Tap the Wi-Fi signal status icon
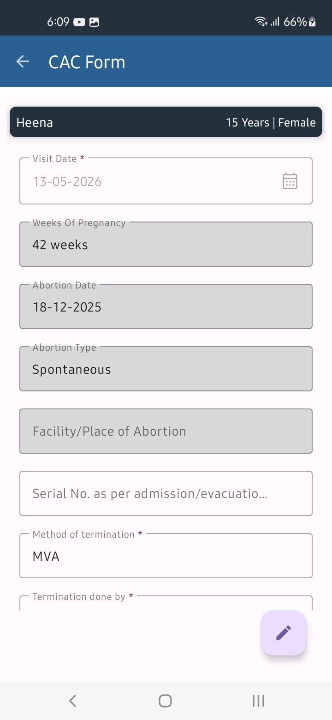Image resolution: width=332 pixels, height=720 pixels. (261, 21)
